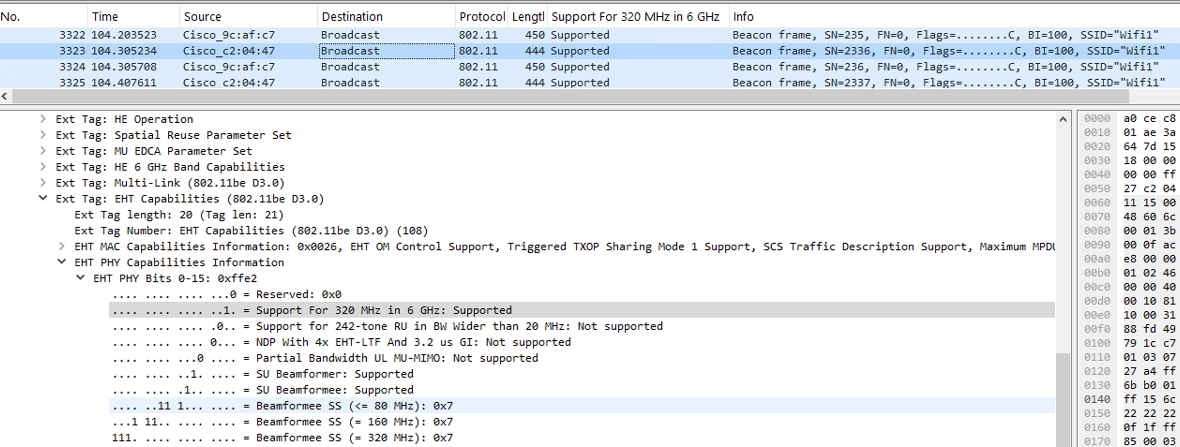1180x447 pixels.
Task: Click hex offset 0050 in bytes pane
Action: click(x=1097, y=189)
